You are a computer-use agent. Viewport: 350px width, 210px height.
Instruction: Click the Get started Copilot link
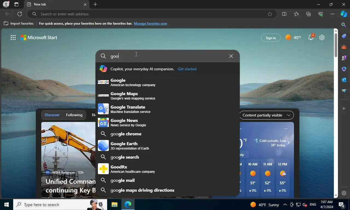point(187,69)
